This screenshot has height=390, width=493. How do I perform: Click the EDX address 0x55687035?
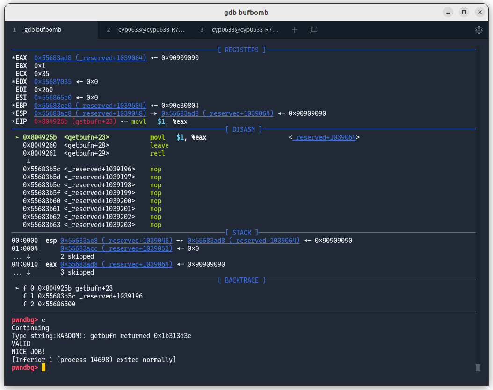point(53,82)
